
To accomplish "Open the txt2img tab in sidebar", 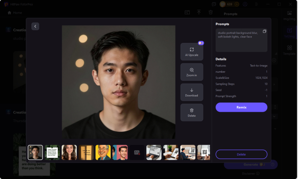I will (290, 33).
